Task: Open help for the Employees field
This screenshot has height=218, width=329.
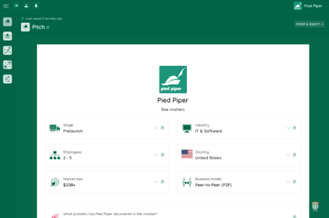Action: point(162,155)
